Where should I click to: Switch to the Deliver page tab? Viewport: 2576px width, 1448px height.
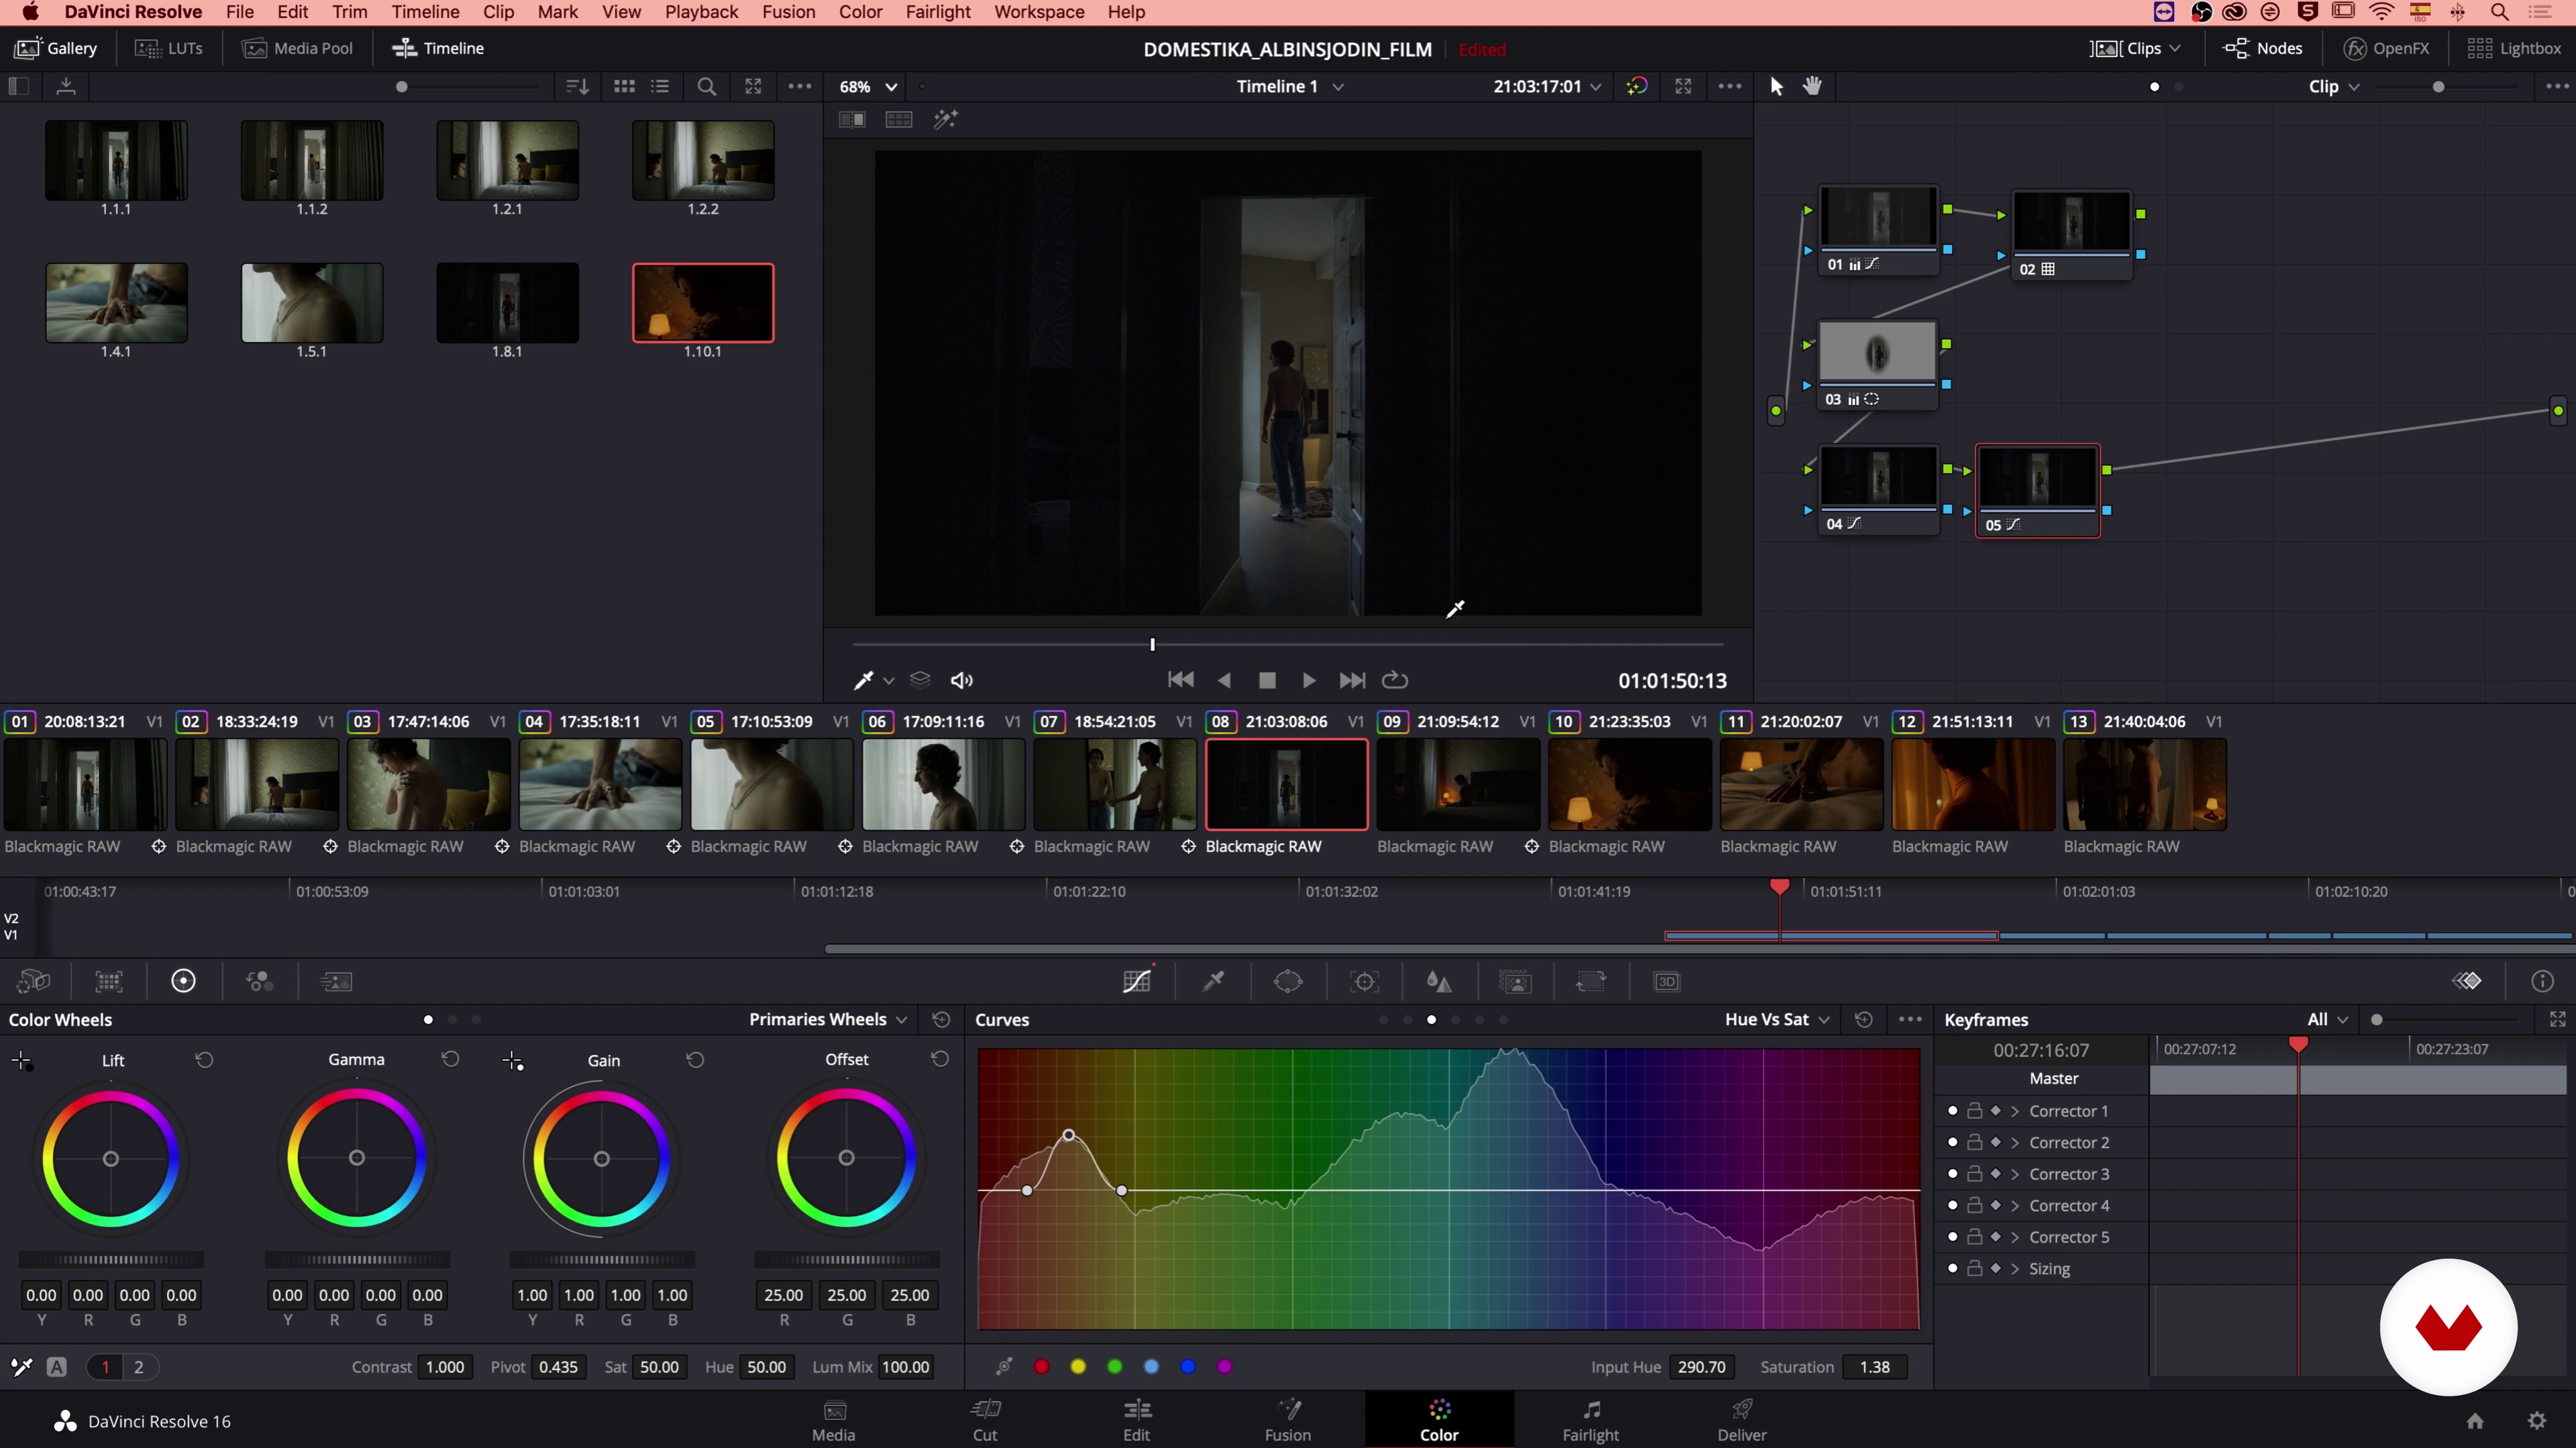[1741, 1419]
